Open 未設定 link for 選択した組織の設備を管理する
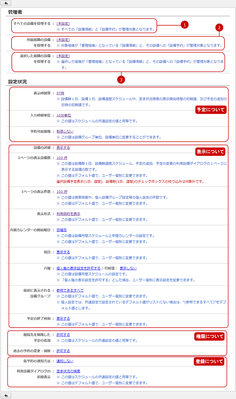 63,56
